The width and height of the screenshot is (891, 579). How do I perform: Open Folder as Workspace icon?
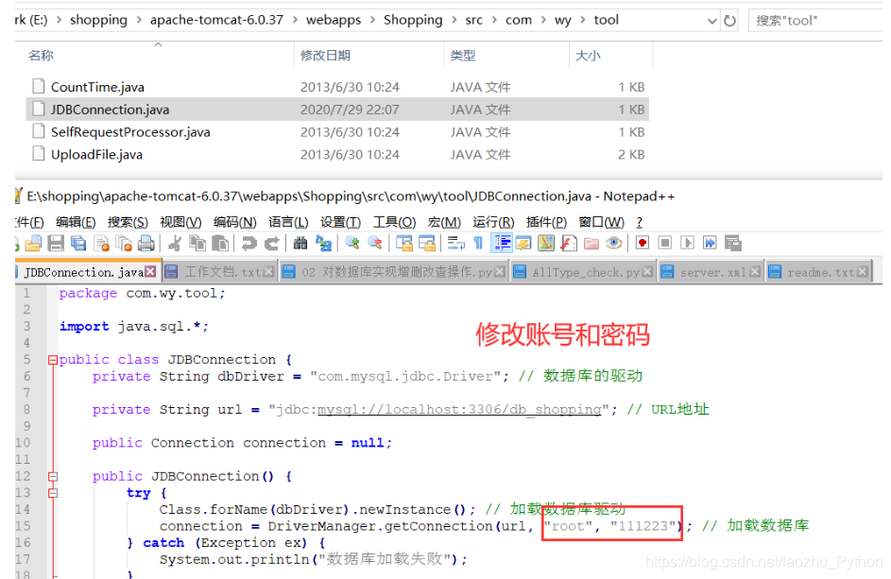tap(591, 243)
